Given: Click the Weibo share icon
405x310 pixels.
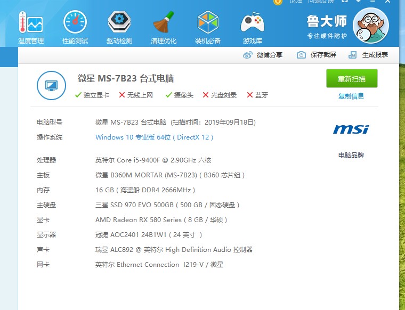Looking at the screenshot, I should (x=247, y=55).
